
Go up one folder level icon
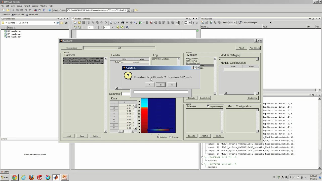coord(136,10)
